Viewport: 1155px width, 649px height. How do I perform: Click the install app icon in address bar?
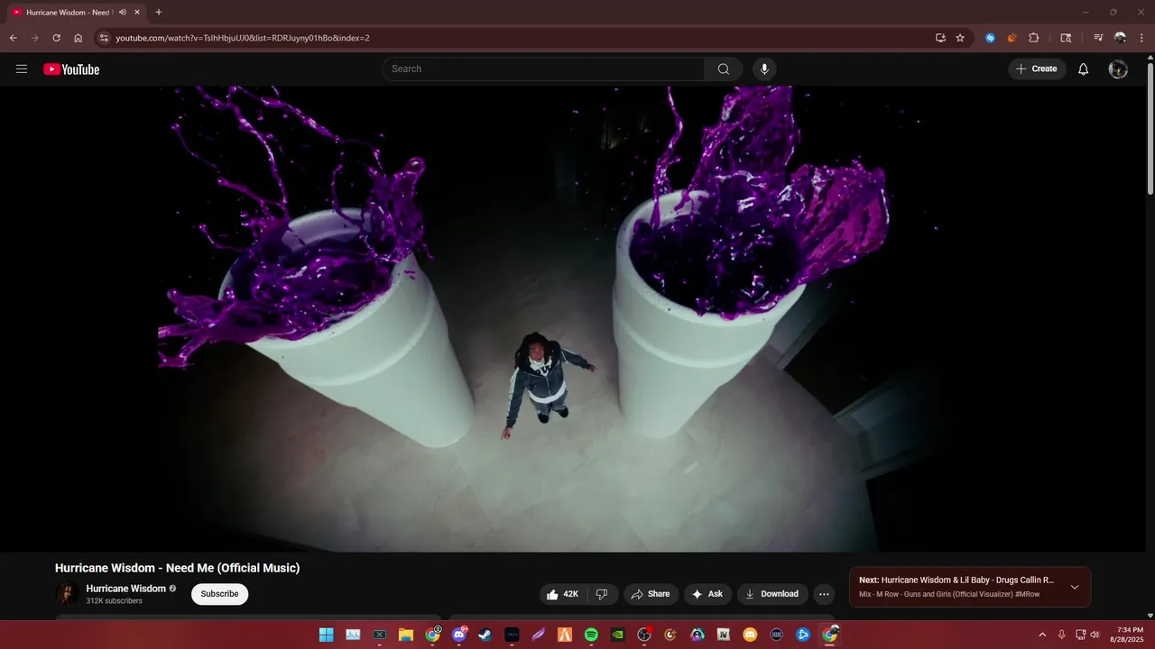point(940,38)
